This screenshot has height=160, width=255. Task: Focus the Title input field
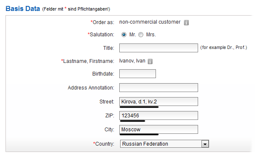[158, 48]
